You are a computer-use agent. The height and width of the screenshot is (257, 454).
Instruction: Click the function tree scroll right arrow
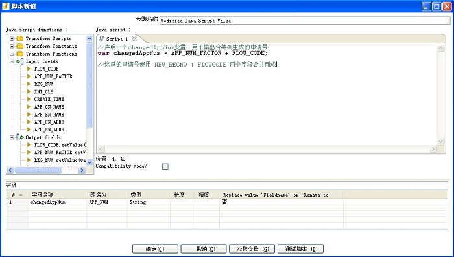[82, 170]
